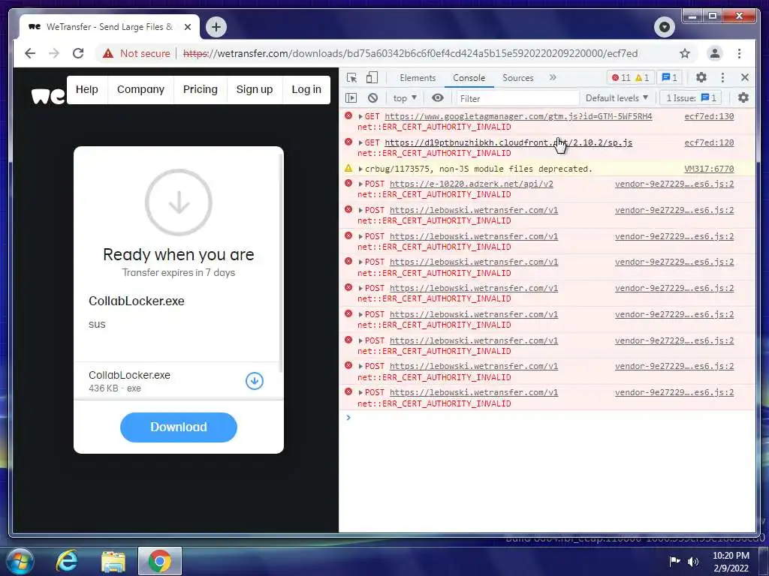The width and height of the screenshot is (769, 576).
Task: Open the Action Center flag icon
Action: click(675, 561)
